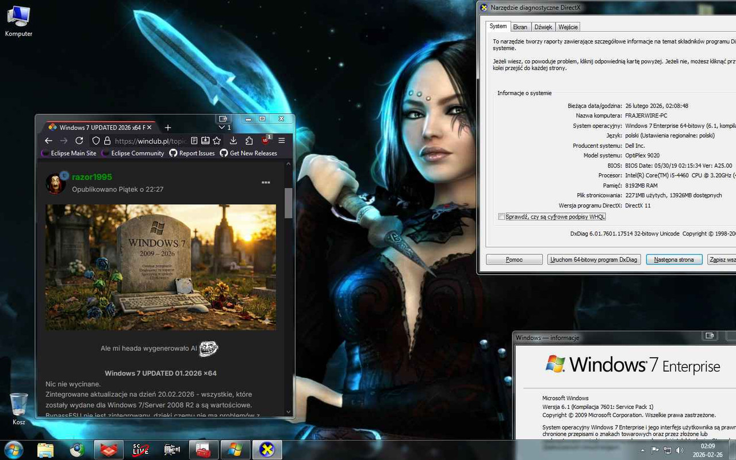736x460 pixels.
Task: Open Firefox downloads arrow icon
Action: point(233,140)
